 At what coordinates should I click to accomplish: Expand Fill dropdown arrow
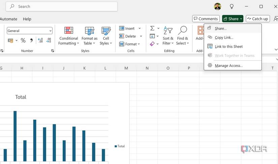tap(157, 36)
